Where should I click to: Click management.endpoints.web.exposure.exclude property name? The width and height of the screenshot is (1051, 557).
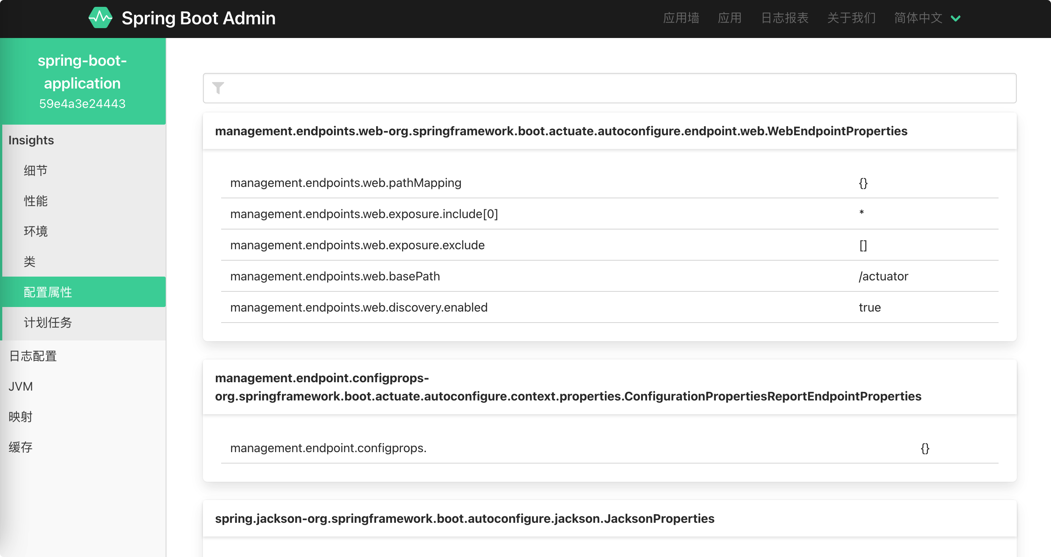point(358,245)
